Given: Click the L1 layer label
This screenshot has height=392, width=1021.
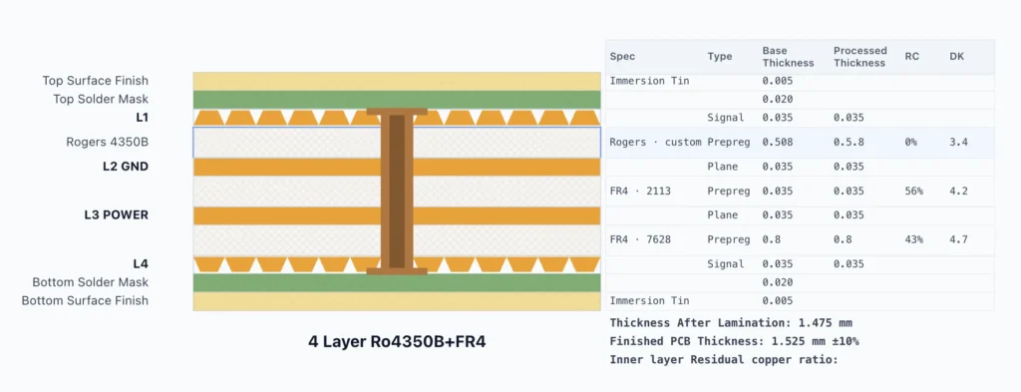Looking at the screenshot, I should pos(142,118).
